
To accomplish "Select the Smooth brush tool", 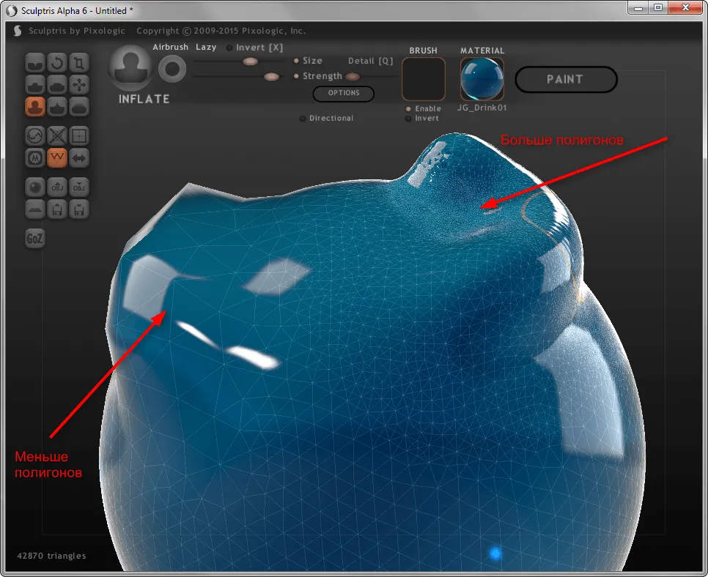I will click(79, 107).
